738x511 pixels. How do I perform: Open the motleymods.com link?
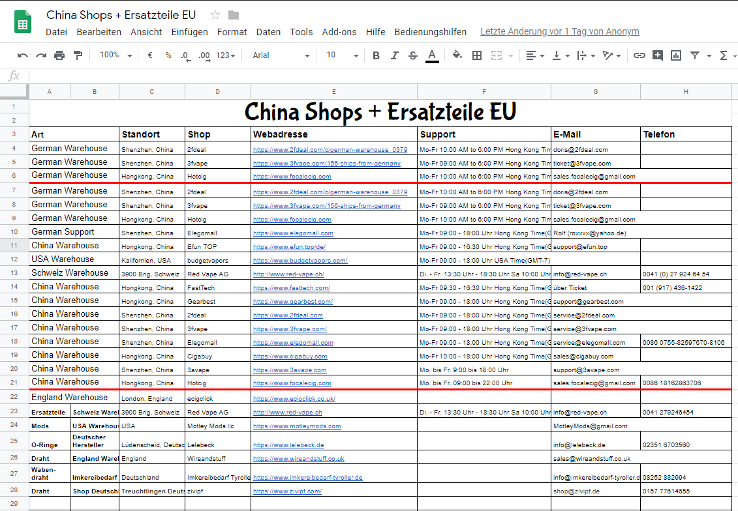click(x=297, y=426)
